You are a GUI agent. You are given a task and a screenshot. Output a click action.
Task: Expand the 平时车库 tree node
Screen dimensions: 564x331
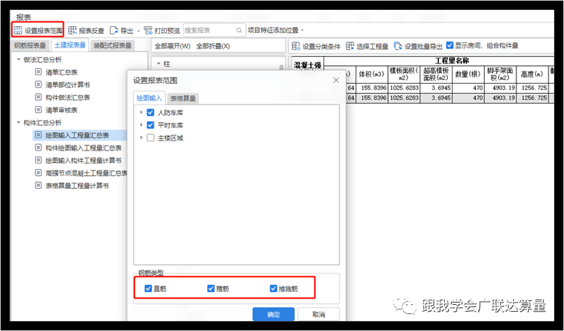point(141,125)
